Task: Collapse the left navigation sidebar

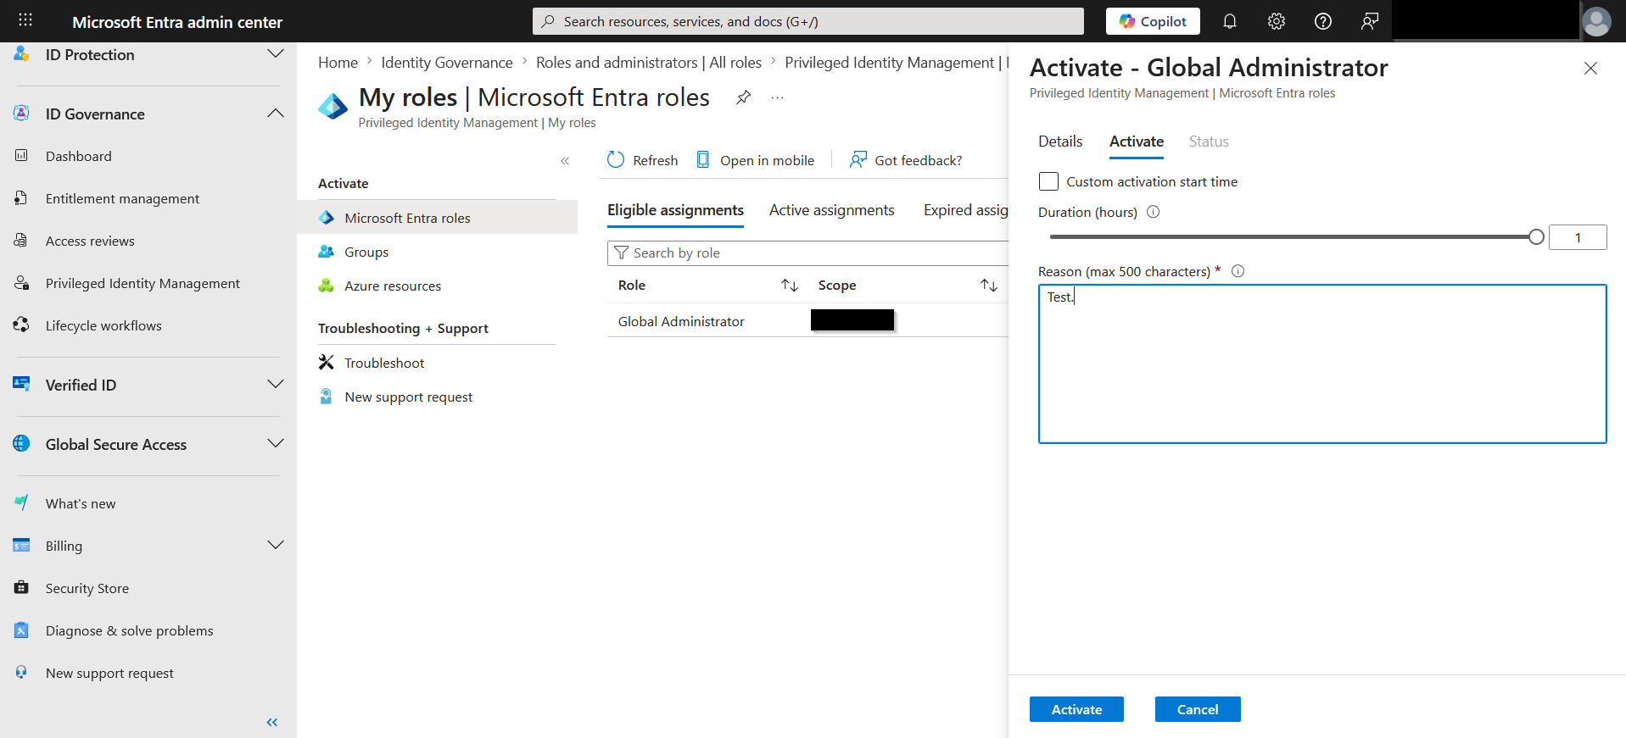Action: [x=272, y=722]
